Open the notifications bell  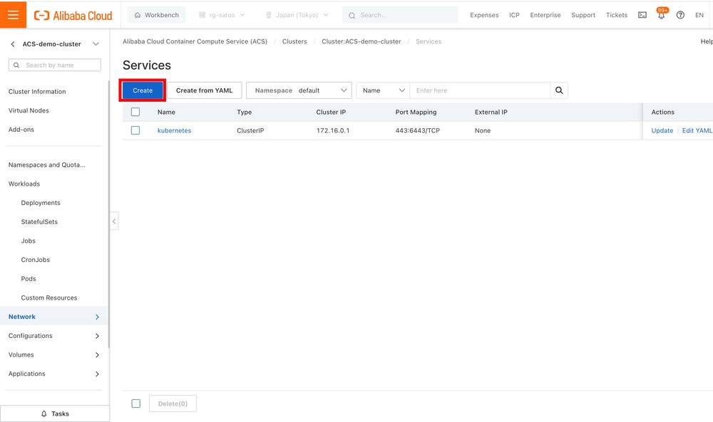661,15
